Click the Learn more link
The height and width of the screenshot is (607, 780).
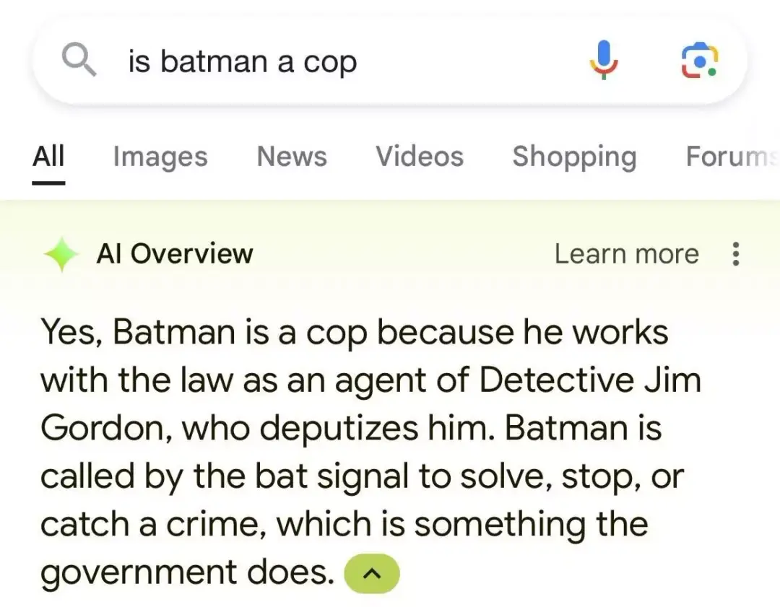coord(627,254)
